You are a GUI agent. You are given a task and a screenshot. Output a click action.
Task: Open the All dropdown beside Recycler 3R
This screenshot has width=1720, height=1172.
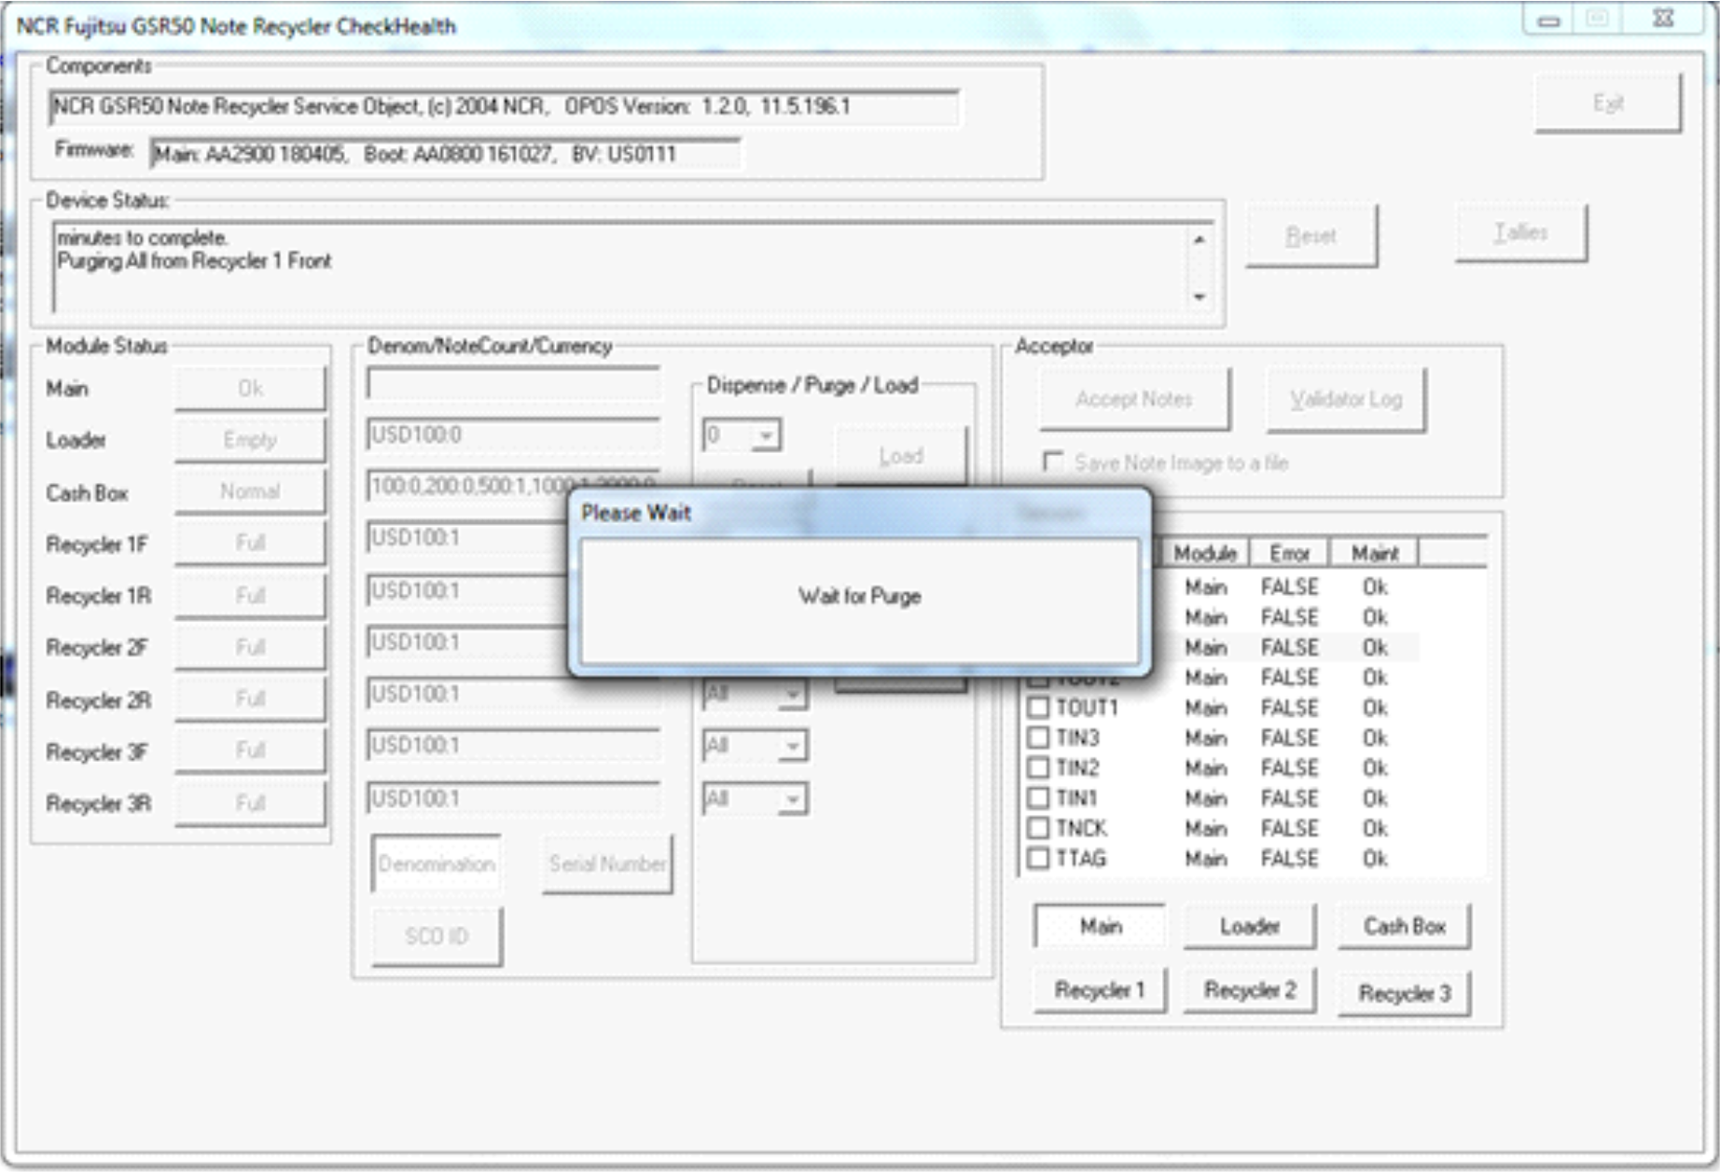click(792, 799)
